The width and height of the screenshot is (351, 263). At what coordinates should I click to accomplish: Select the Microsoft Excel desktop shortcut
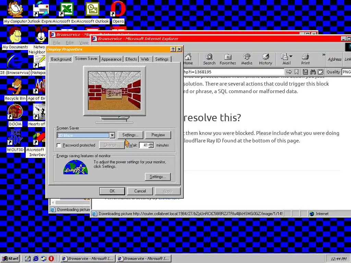(66, 12)
